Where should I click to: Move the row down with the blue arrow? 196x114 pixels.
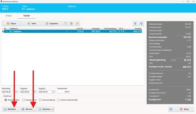141,24
